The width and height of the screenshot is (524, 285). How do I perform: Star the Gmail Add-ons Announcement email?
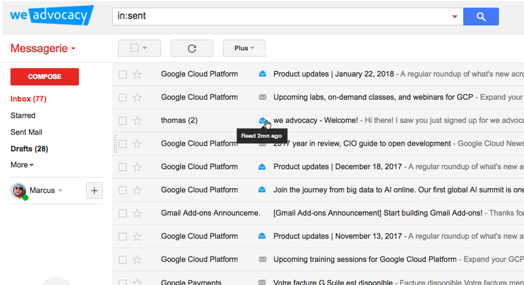tap(137, 213)
